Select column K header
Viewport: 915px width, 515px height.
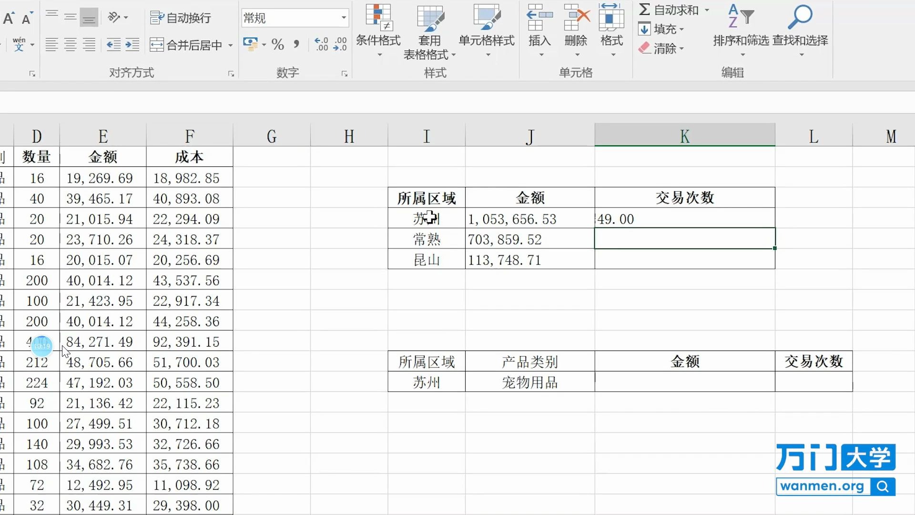684,136
